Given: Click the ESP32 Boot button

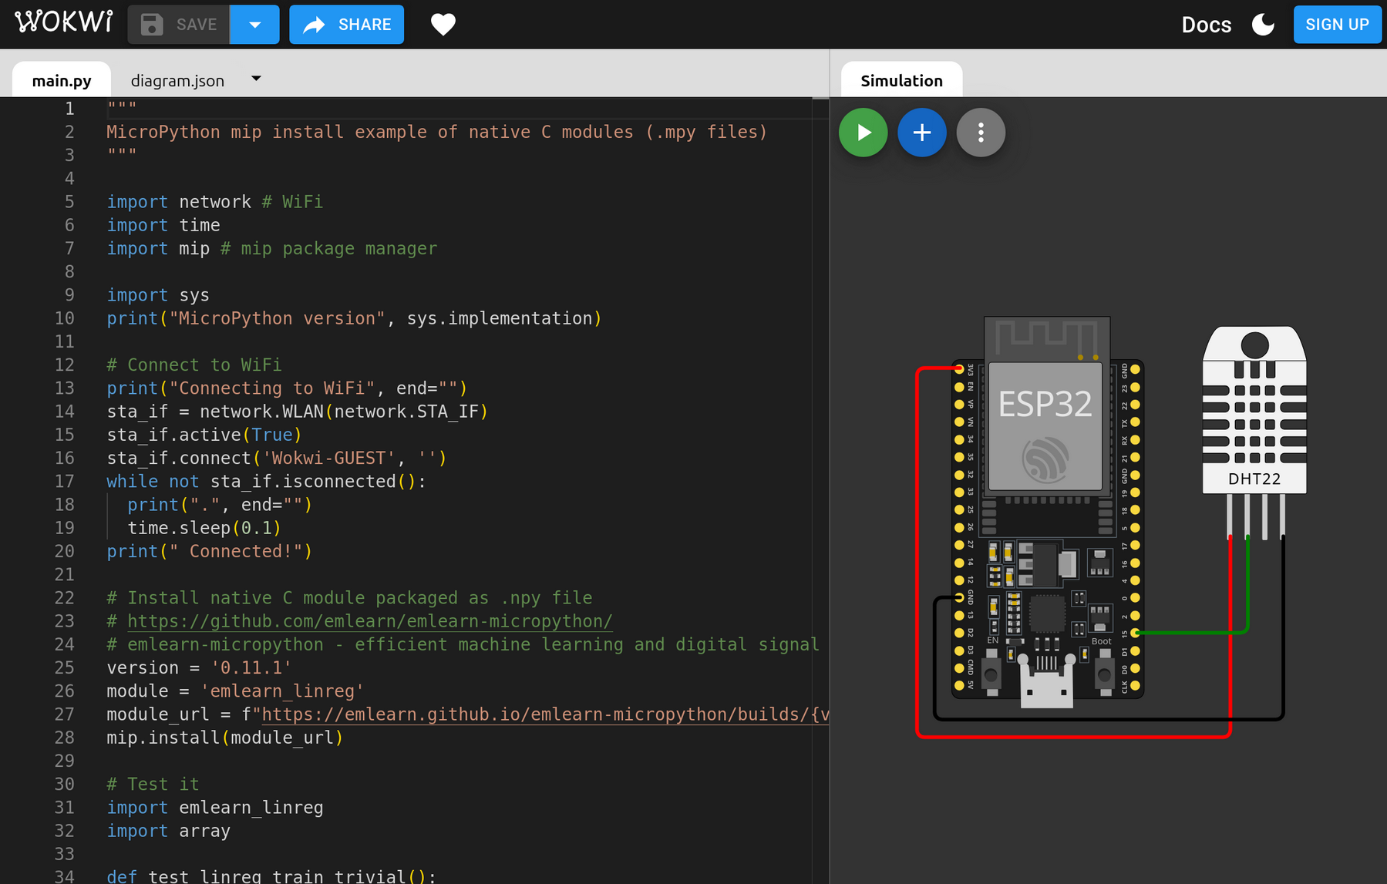Looking at the screenshot, I should (1104, 675).
